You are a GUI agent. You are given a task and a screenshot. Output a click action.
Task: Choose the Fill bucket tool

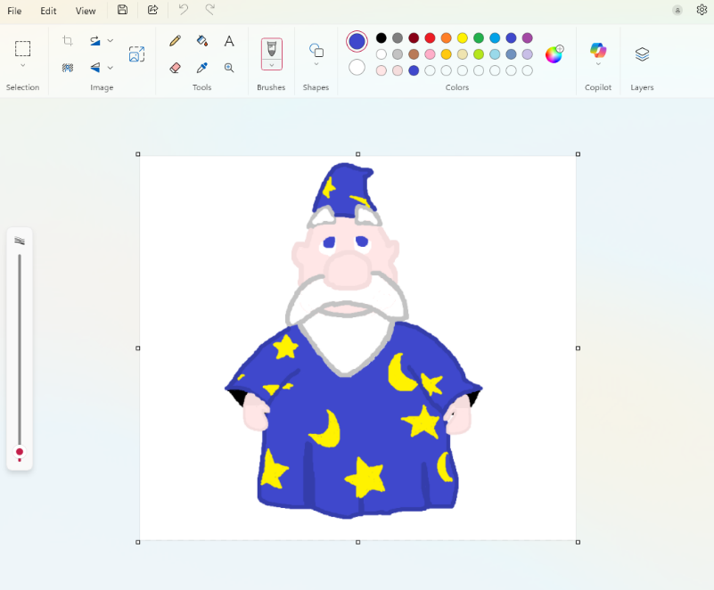202,41
